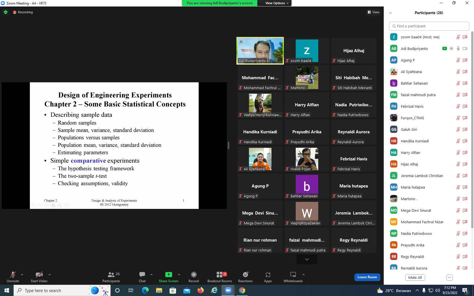Screen dimensions: 474x296
Task: Click the red Recording indicator
Action: pos(23,12)
